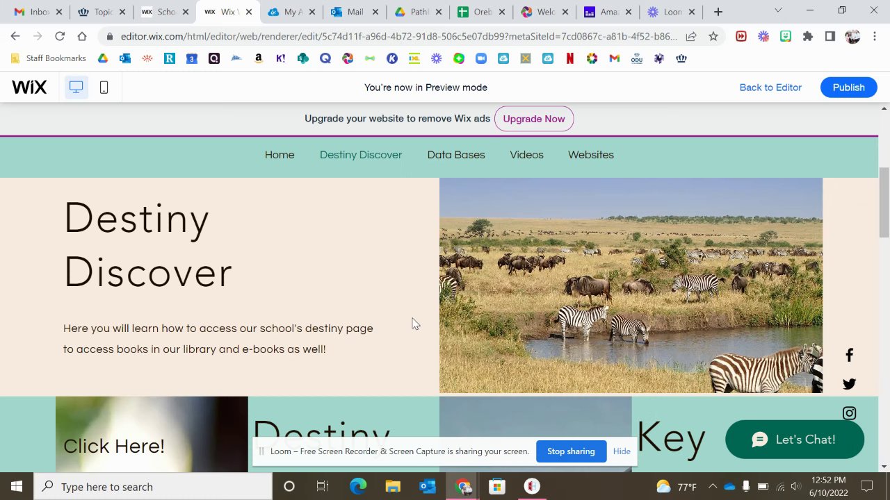Open the browser side panel
The image size is (890, 500).
click(830, 36)
